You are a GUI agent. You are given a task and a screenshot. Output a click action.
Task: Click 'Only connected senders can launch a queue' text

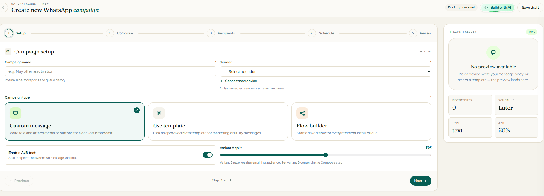click(252, 88)
